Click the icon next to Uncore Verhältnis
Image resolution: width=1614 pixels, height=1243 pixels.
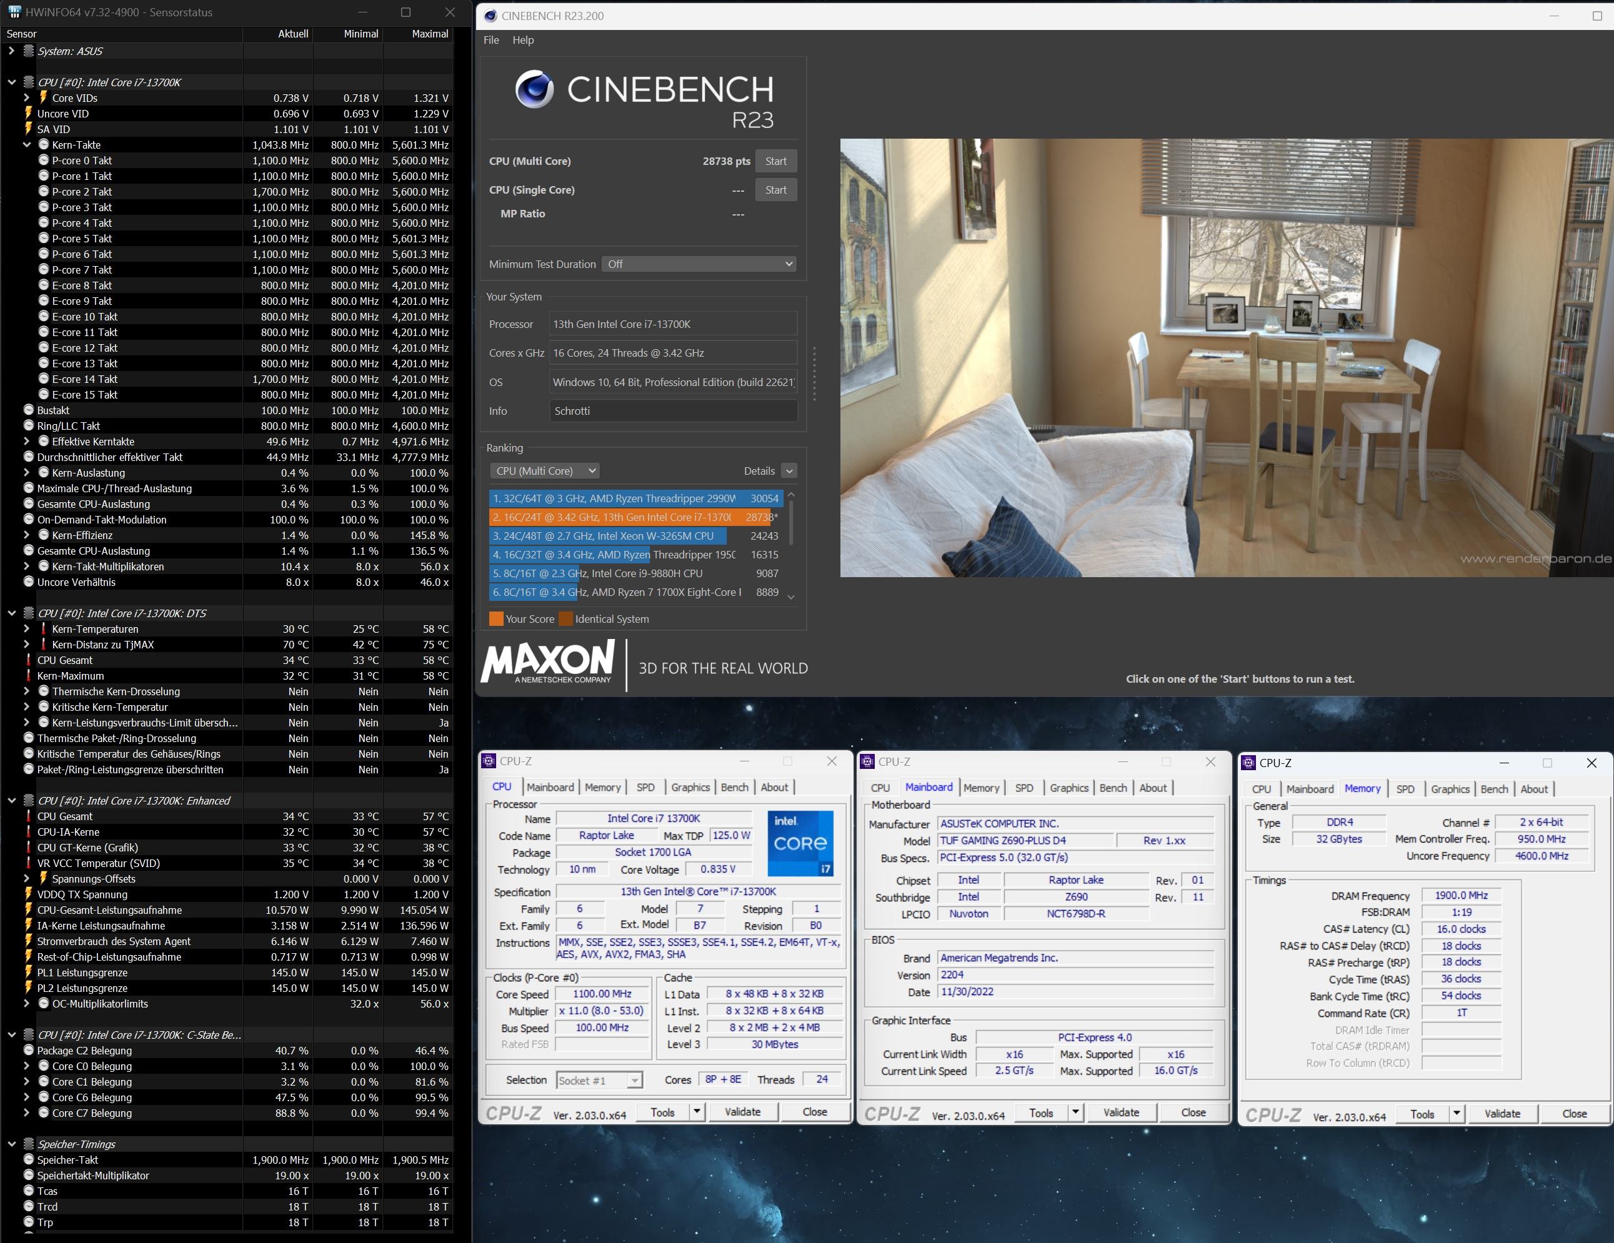pyautogui.click(x=29, y=582)
